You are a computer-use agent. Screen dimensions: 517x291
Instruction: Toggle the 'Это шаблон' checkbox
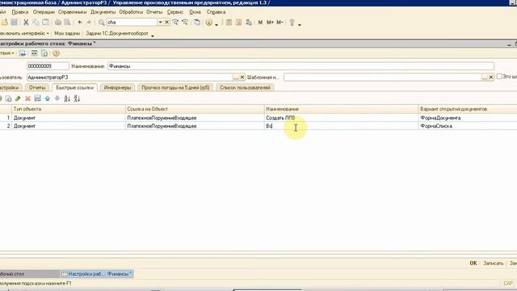499,77
